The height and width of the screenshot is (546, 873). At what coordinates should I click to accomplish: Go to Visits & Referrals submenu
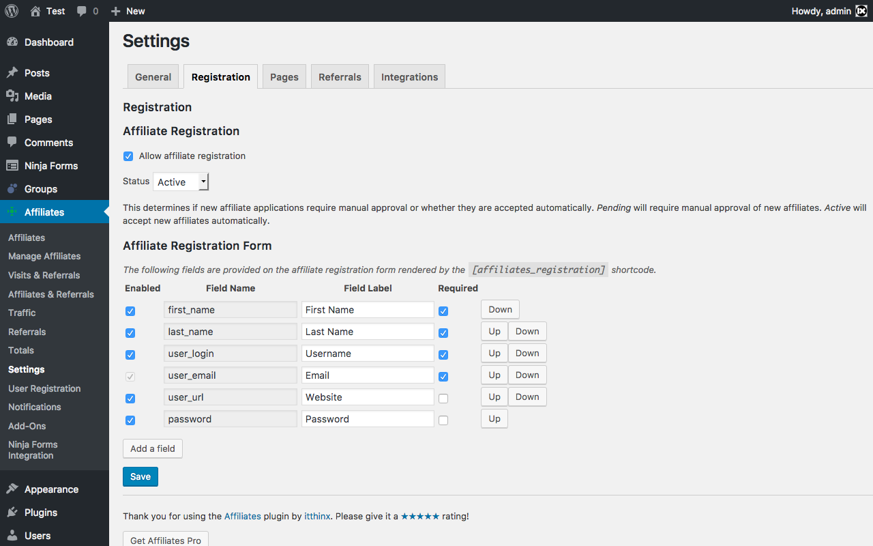point(44,276)
